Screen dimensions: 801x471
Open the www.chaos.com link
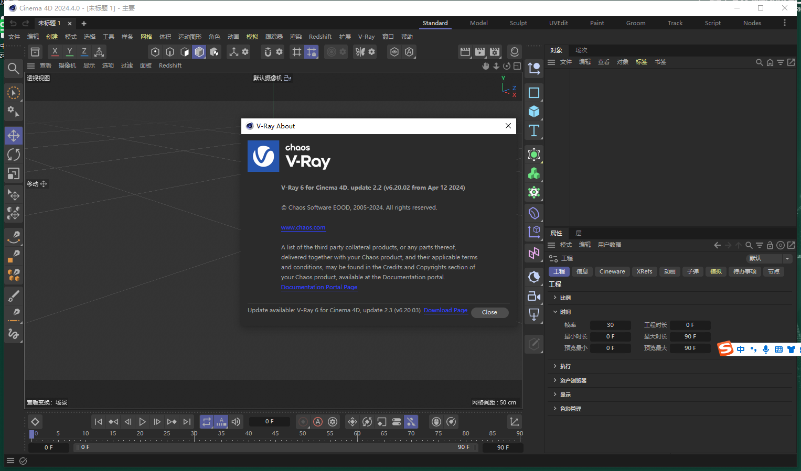[303, 227]
